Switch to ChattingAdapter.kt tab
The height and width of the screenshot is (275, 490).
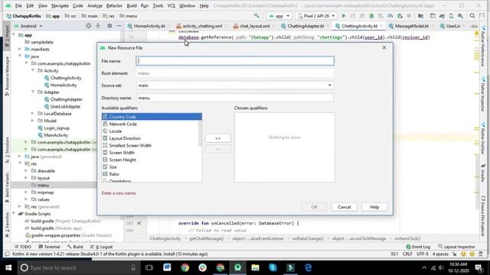pos(305,26)
